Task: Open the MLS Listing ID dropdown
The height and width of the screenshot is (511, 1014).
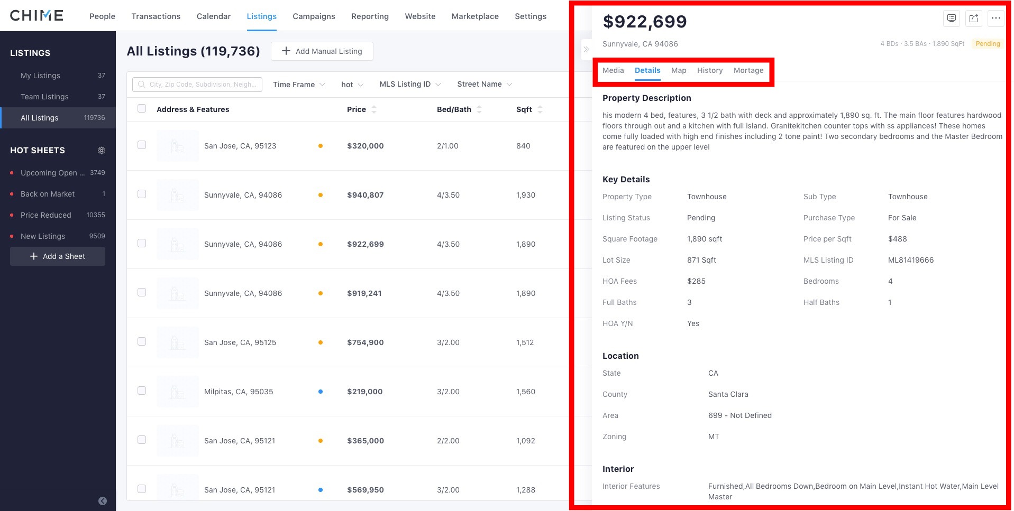Action: pyautogui.click(x=410, y=85)
